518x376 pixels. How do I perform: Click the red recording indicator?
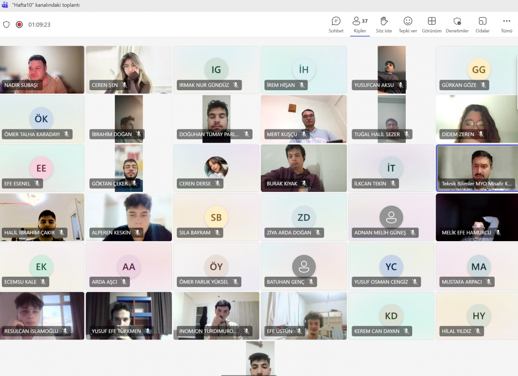coord(19,25)
